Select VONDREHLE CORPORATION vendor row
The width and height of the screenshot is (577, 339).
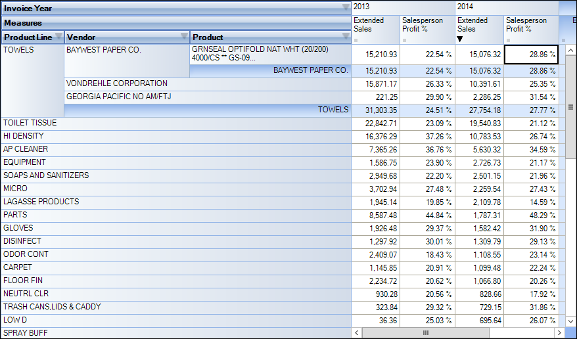pos(208,84)
